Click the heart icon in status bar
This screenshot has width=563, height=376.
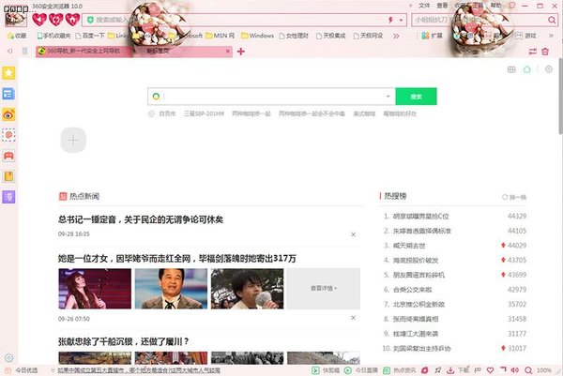click(491, 369)
